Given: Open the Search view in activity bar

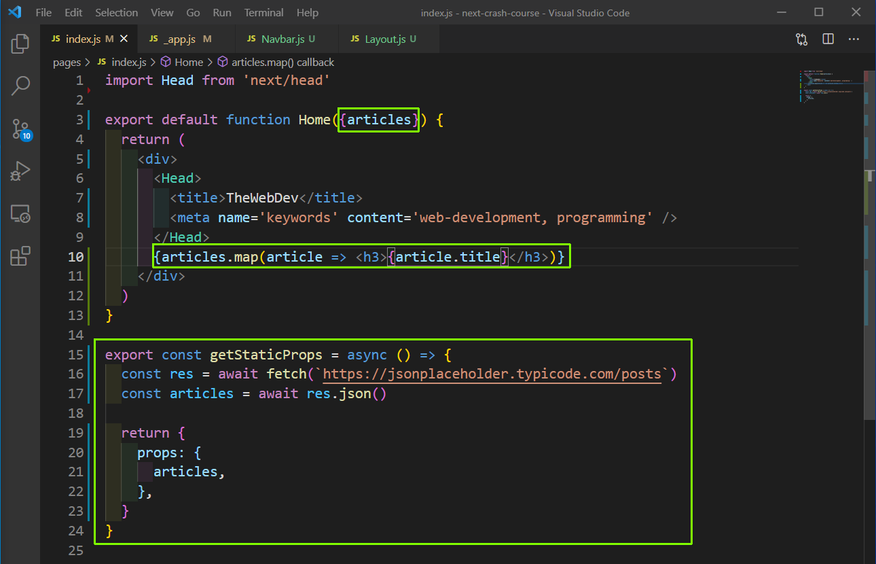Looking at the screenshot, I should (x=20, y=86).
